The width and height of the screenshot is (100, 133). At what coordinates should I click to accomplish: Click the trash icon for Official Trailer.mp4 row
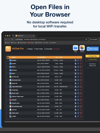[x=81, y=97]
